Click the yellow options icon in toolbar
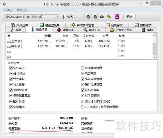 pyautogui.click(x=109, y=17)
